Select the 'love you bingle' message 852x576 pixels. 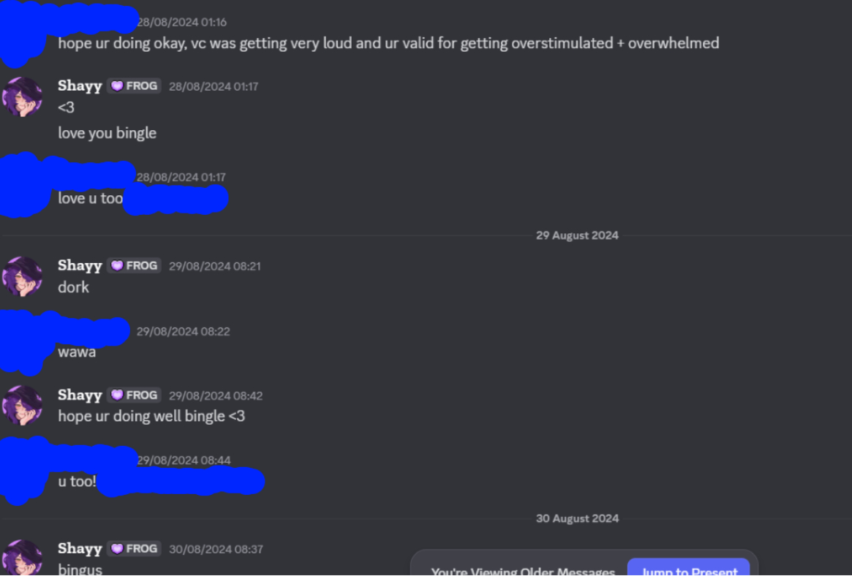click(107, 133)
